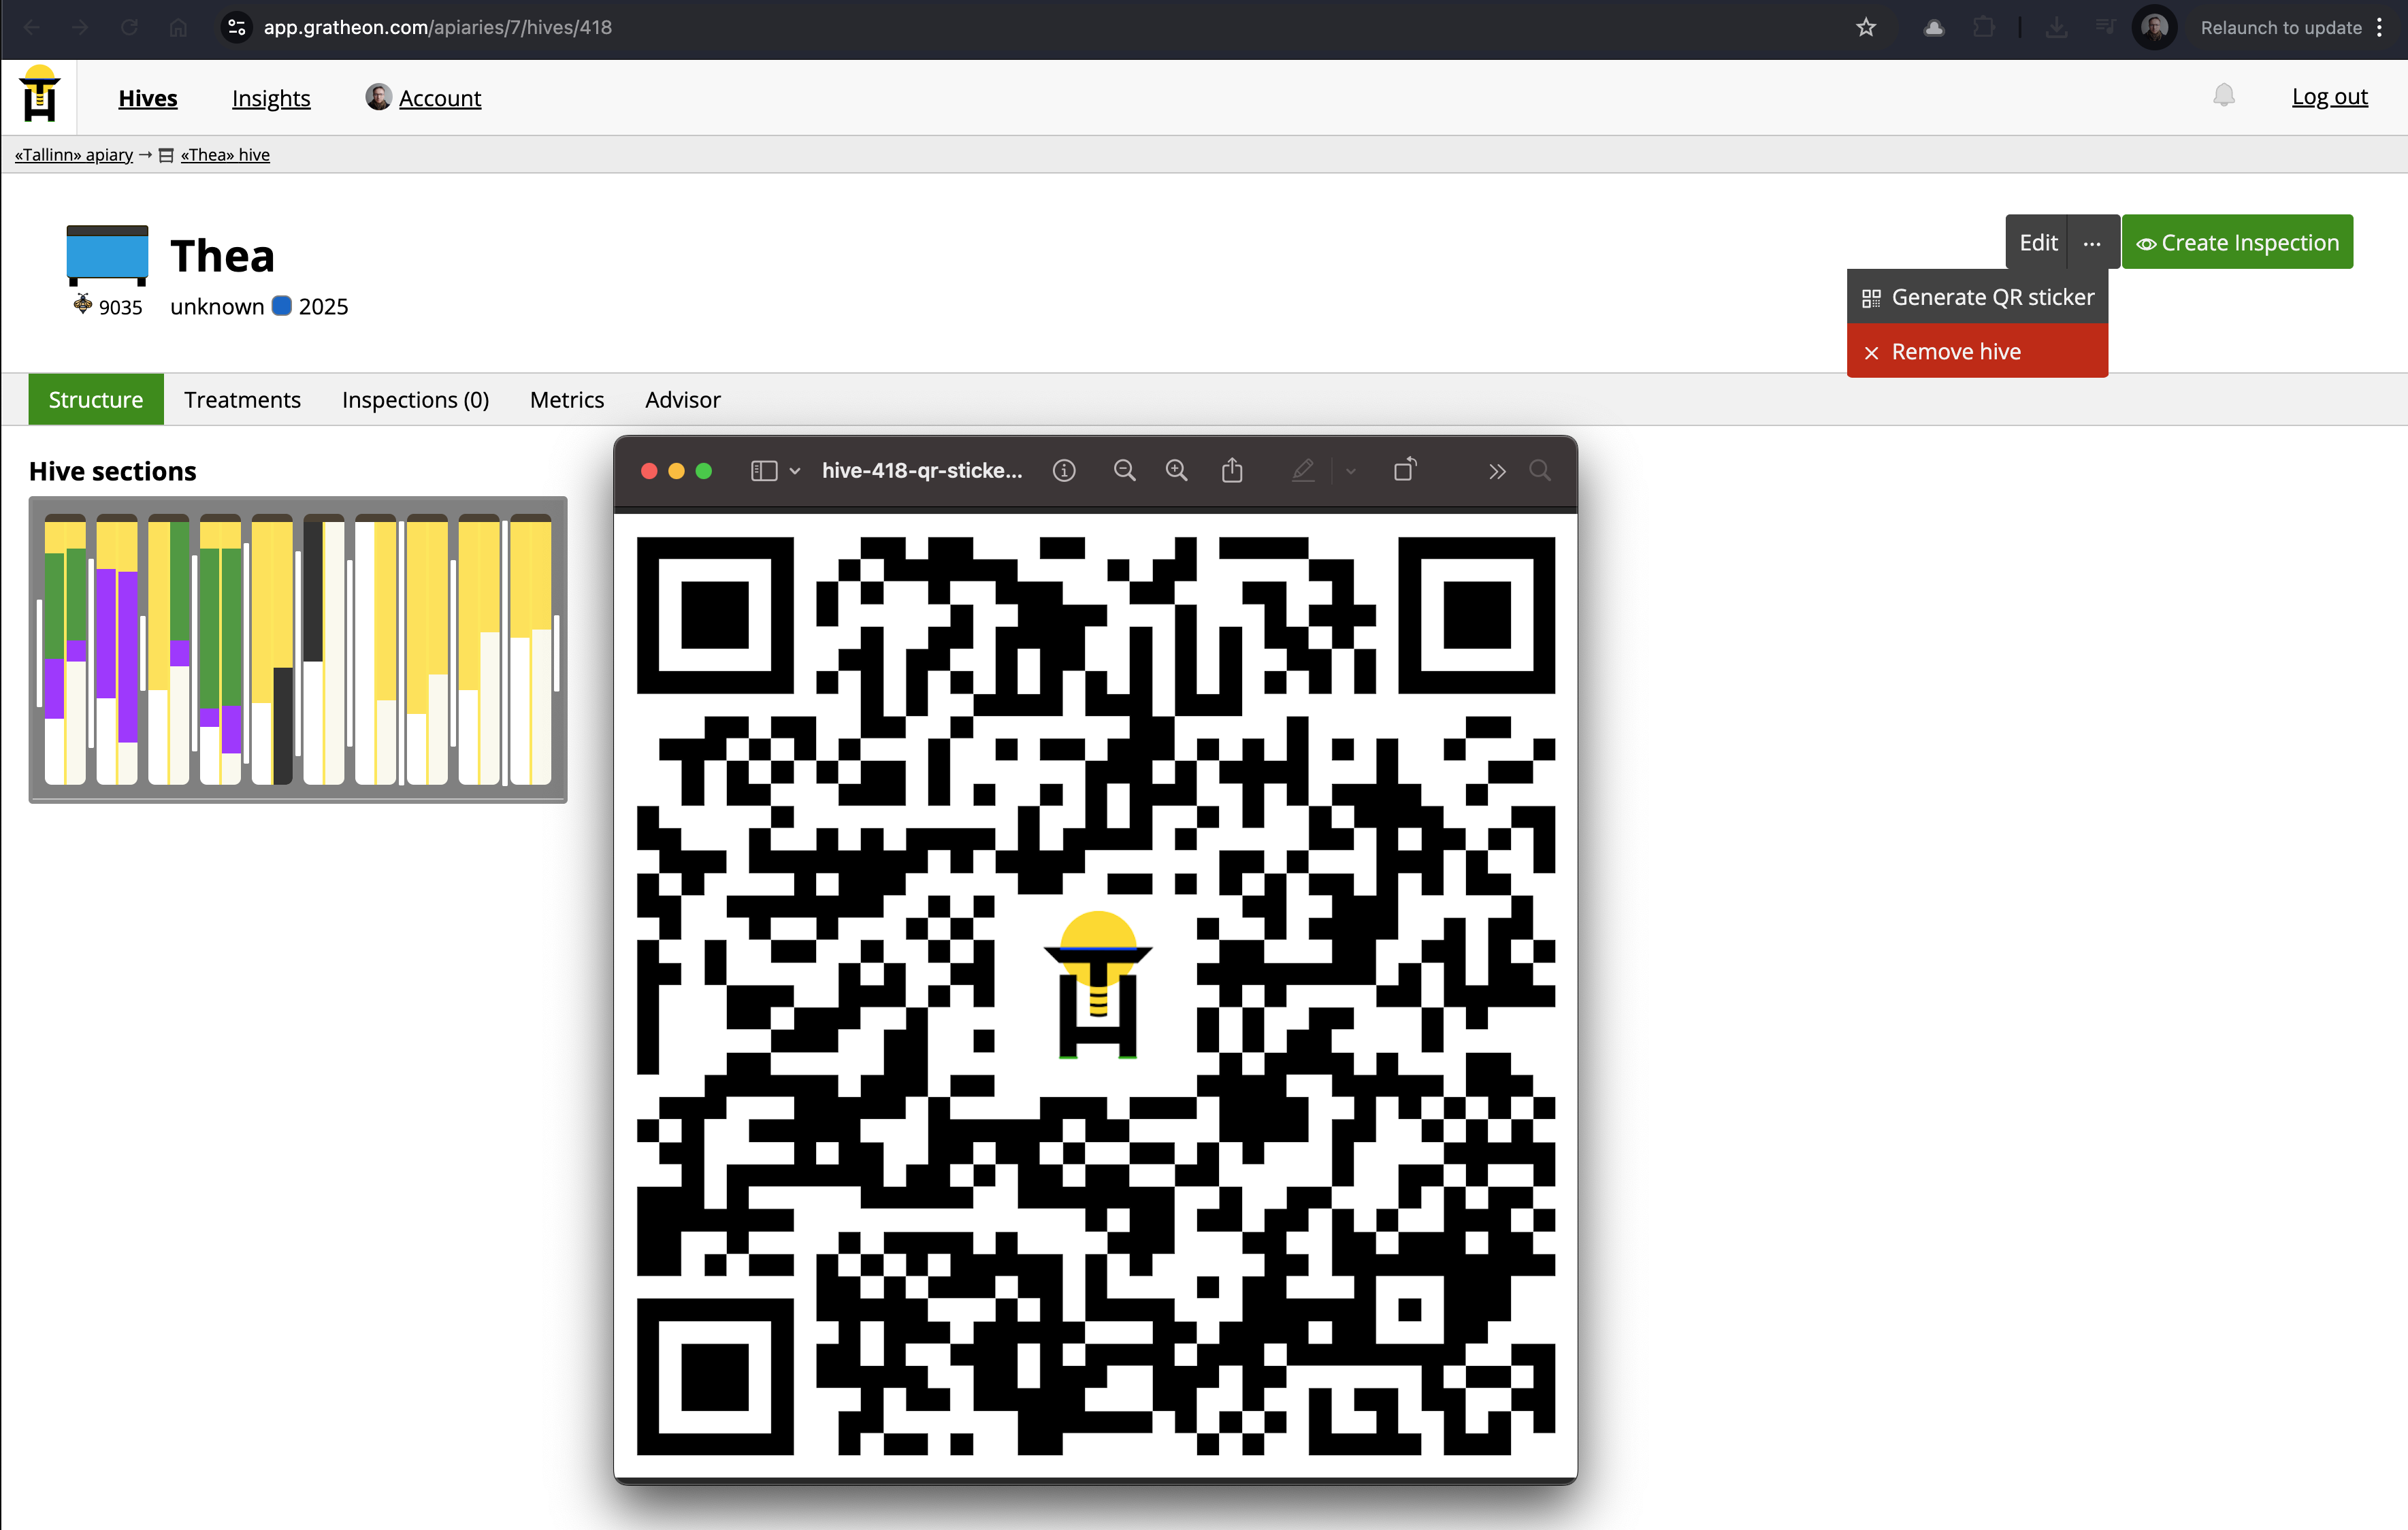
Task: Open the Advisor tab
Action: (x=682, y=399)
